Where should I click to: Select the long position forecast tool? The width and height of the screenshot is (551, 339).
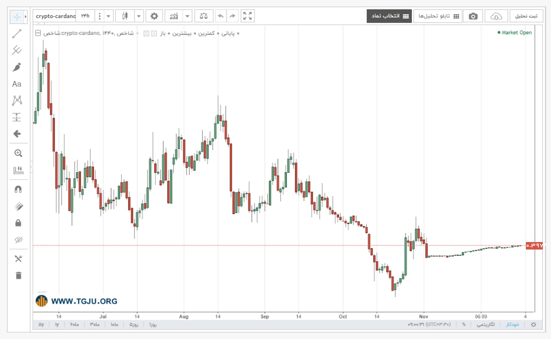point(17,117)
